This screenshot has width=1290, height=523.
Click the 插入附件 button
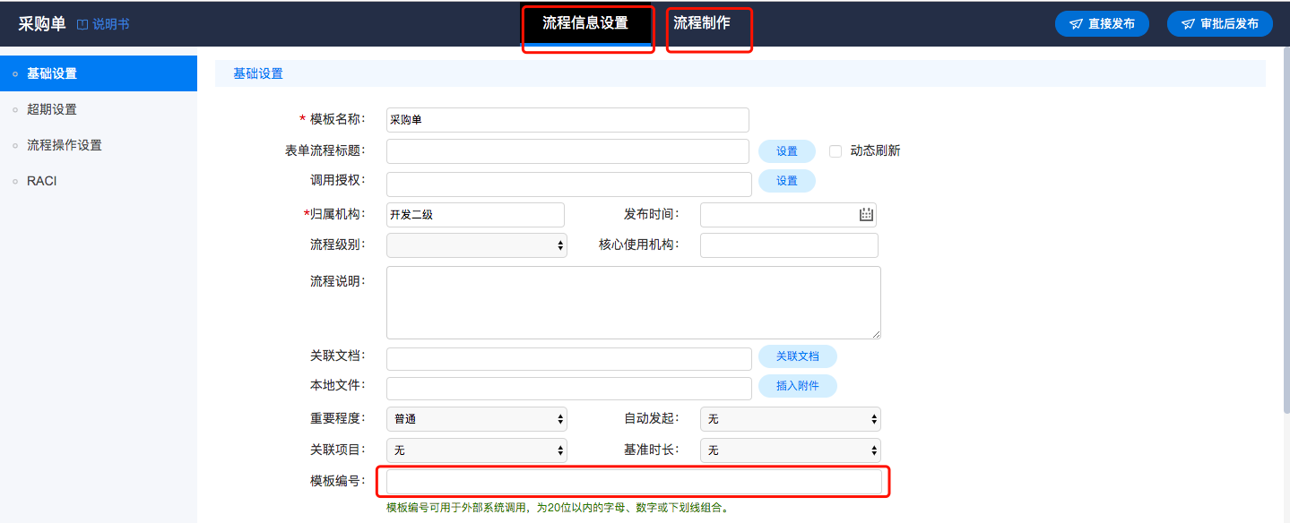[798, 386]
